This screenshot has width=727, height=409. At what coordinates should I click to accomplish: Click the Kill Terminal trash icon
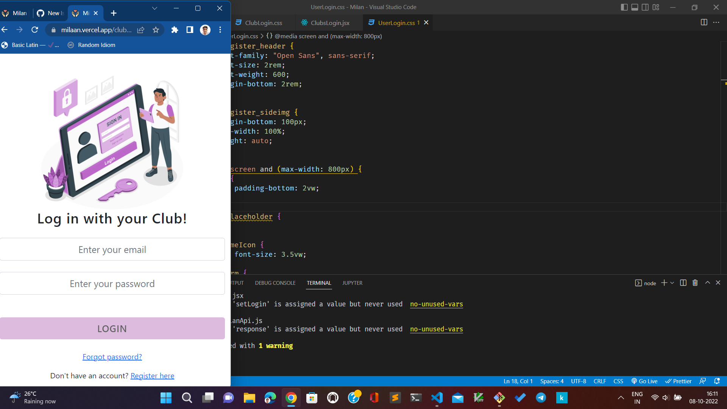tap(695, 283)
